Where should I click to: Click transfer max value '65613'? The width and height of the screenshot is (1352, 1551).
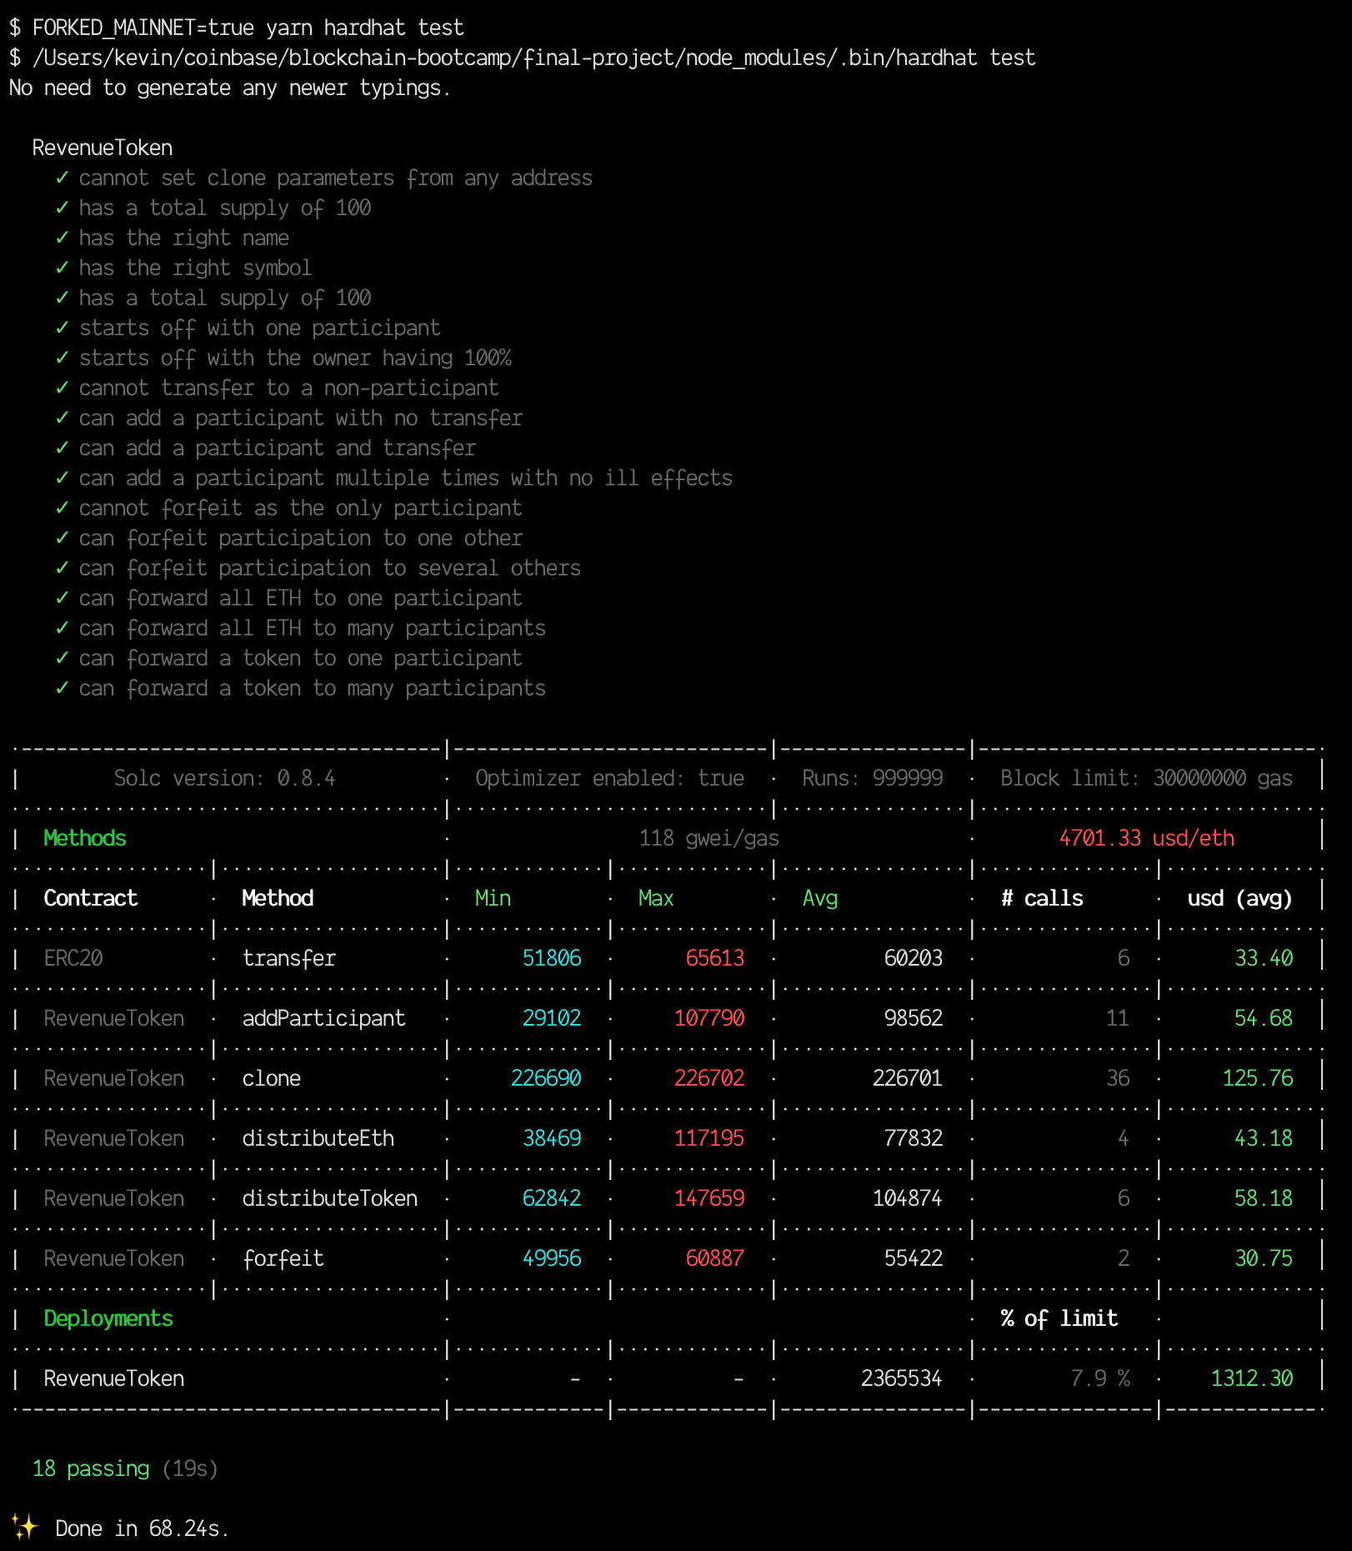pos(715,958)
